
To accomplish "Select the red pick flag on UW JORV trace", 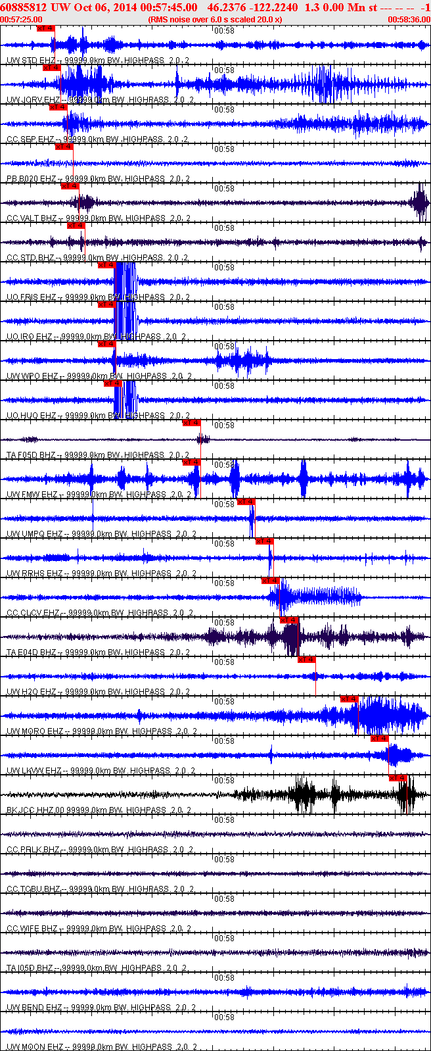I will coord(51,68).
